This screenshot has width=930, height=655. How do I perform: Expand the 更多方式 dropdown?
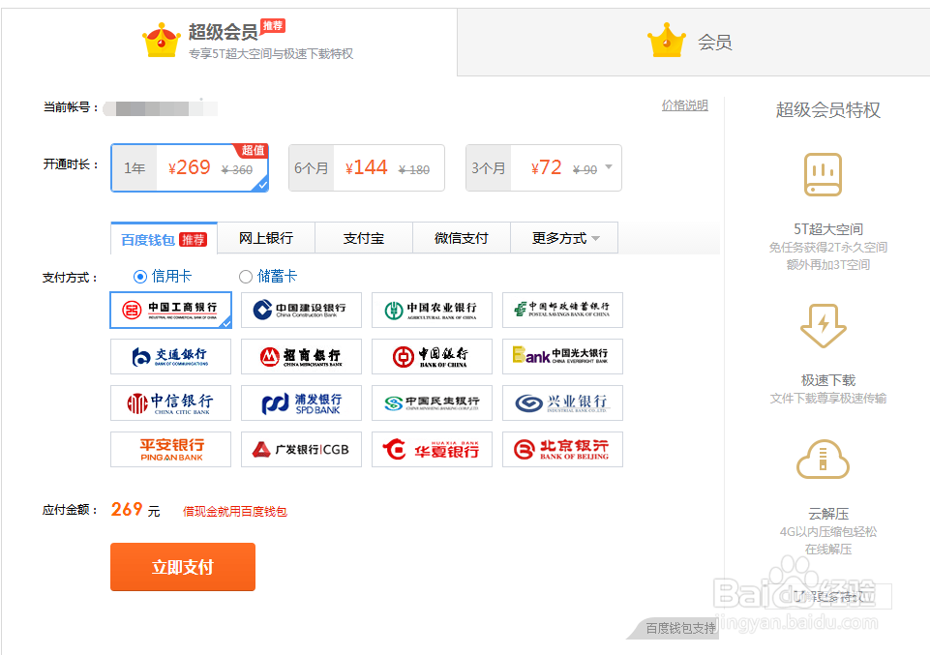564,238
